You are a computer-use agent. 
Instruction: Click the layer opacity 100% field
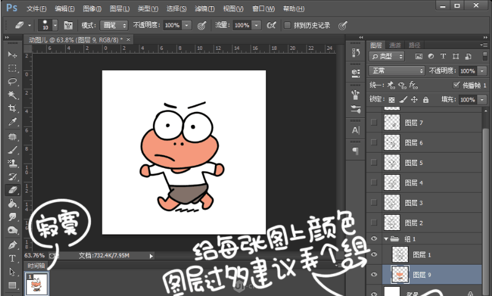[x=467, y=71]
